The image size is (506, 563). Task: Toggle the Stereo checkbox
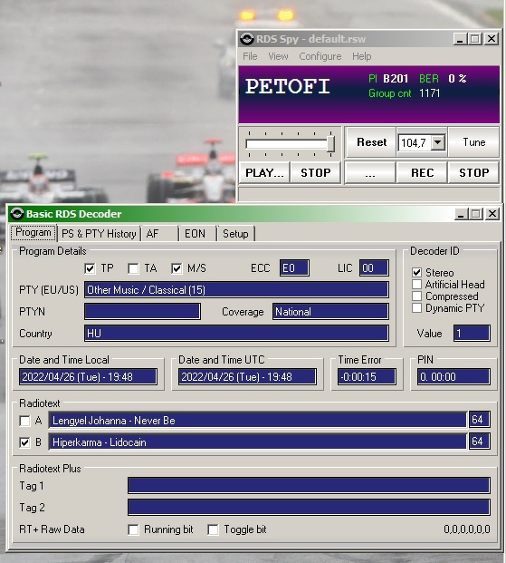[x=416, y=273]
